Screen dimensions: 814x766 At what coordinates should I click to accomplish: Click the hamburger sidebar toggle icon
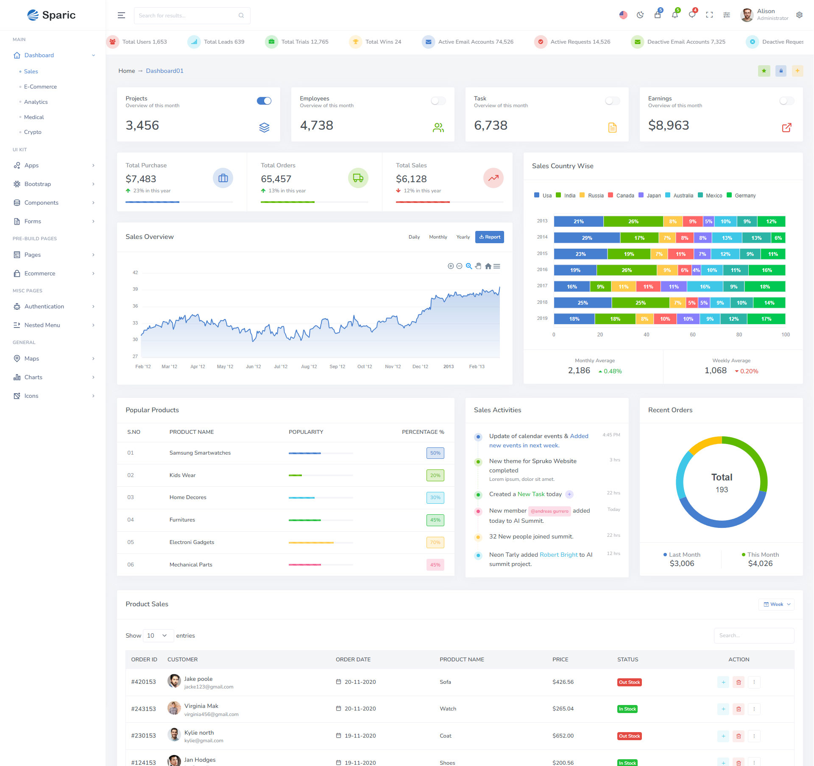121,15
